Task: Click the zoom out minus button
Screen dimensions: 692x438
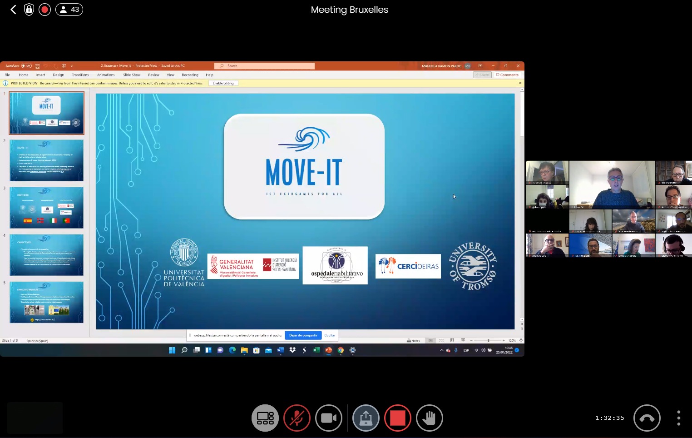Action: 471,340
